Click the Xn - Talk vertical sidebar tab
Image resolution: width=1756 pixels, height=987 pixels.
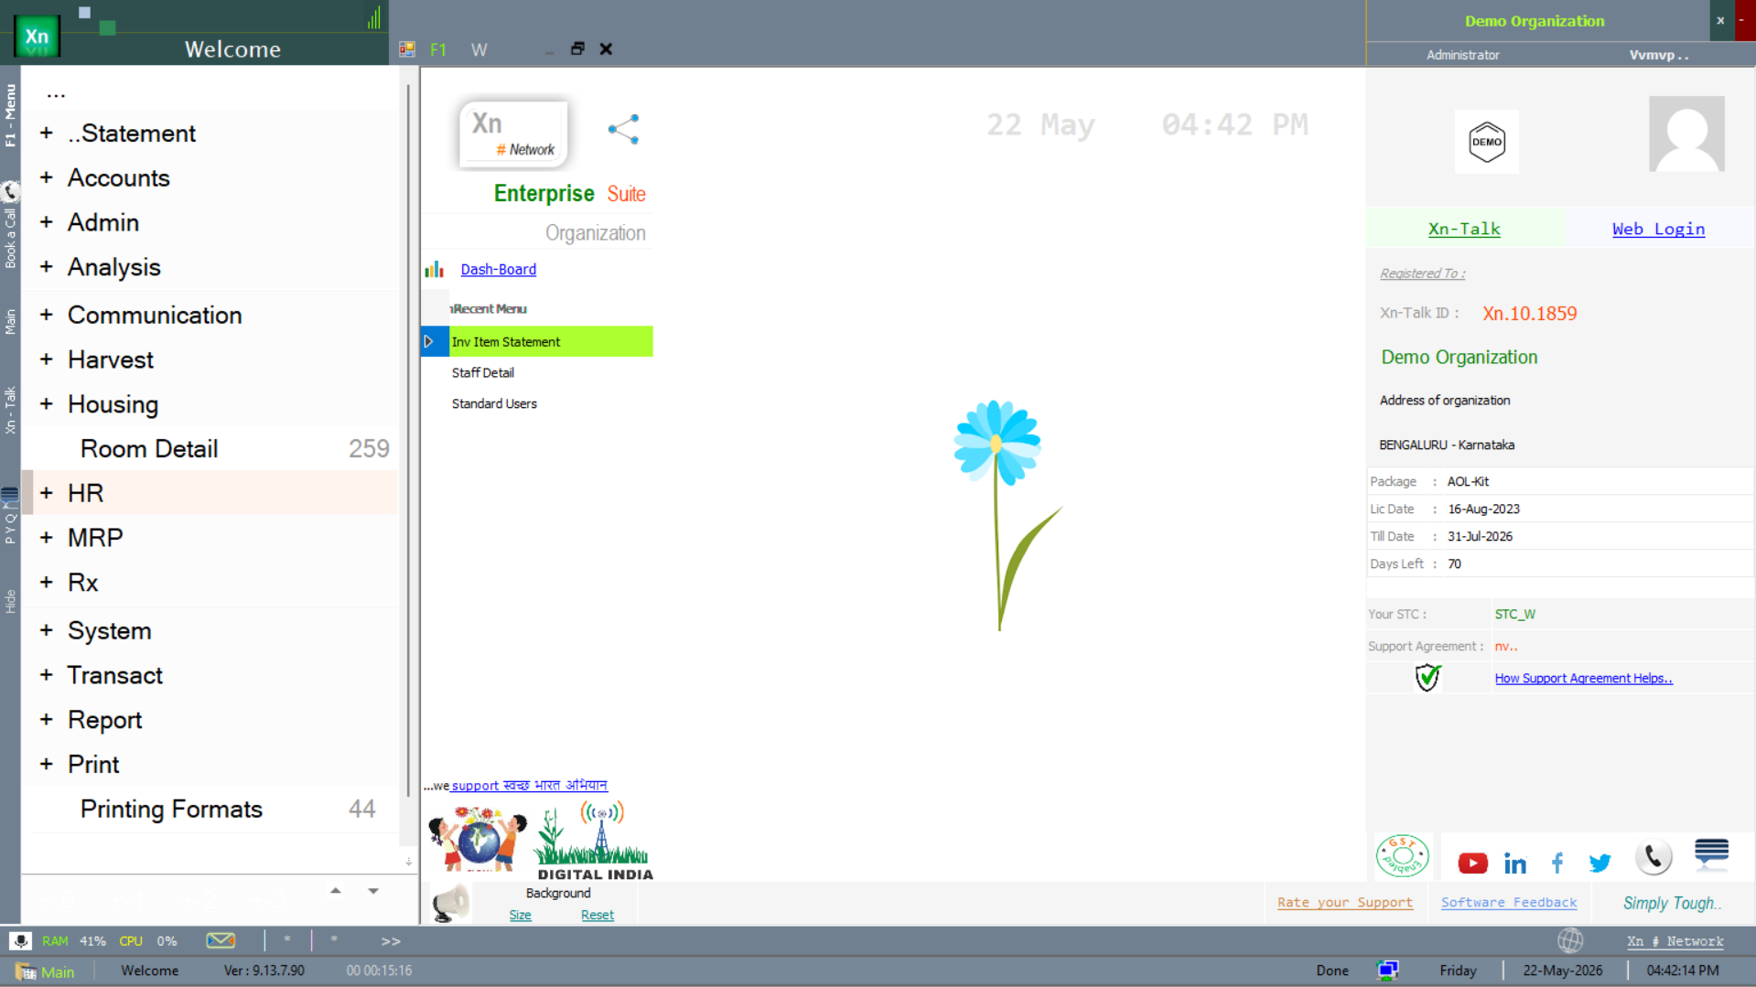(10, 410)
